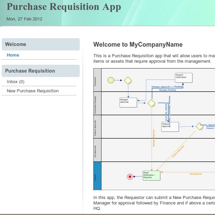The width and height of the screenshot is (215, 215).
Task: Select the gateway diamond beside the start event
Action: point(128,80)
